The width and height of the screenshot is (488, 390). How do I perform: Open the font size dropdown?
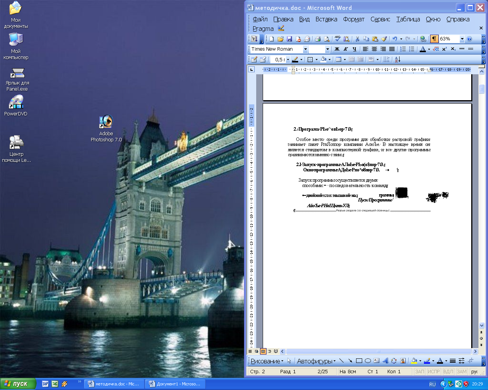pyautogui.click(x=327, y=50)
